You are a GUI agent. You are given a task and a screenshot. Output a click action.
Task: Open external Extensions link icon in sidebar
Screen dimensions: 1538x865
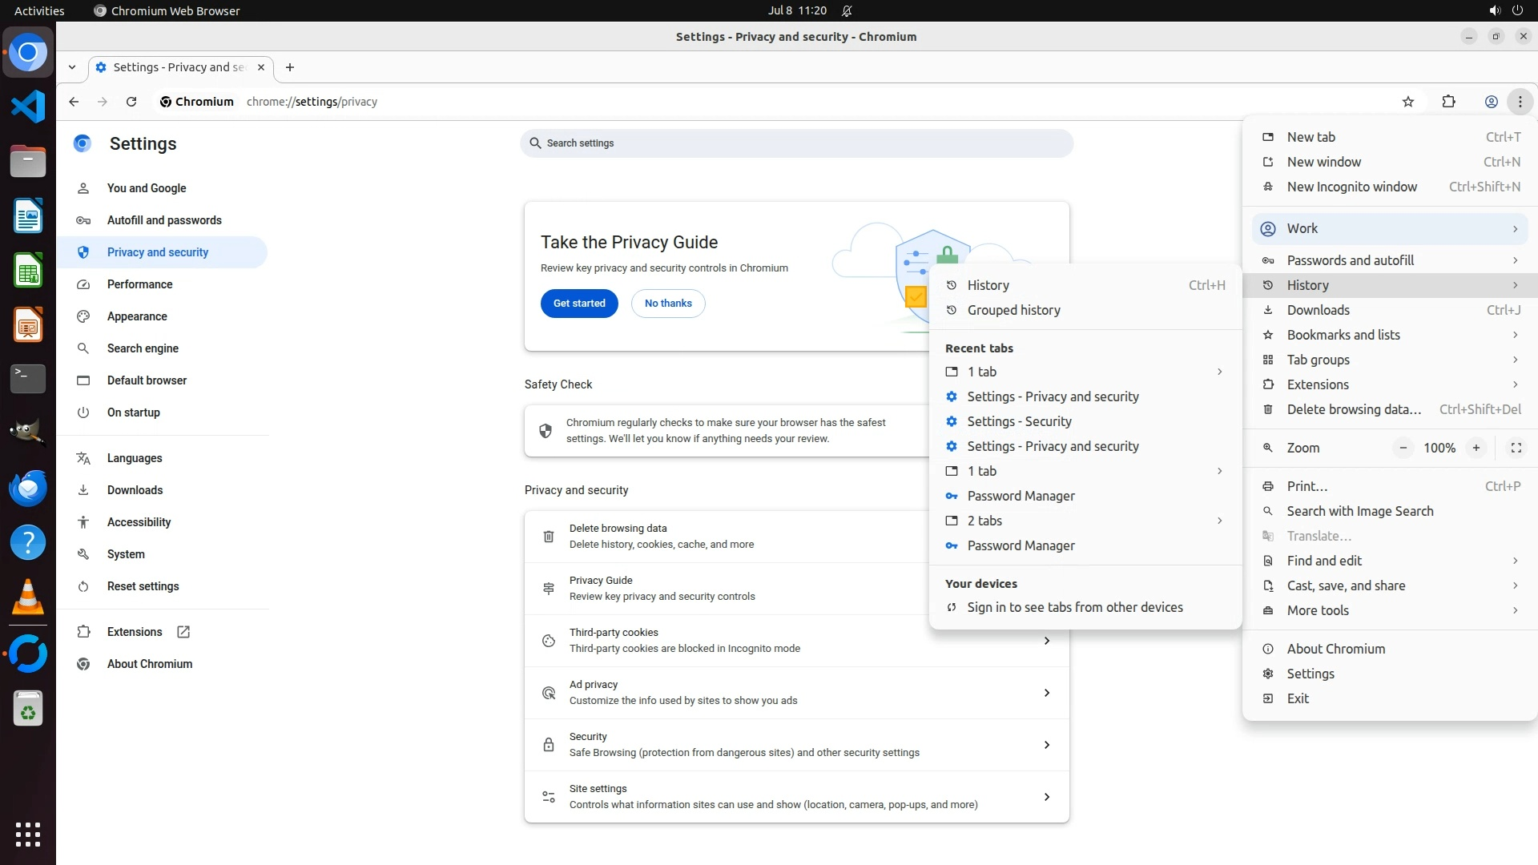(x=183, y=632)
